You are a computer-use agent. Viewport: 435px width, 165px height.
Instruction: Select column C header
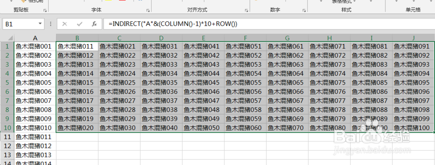click(x=119, y=38)
